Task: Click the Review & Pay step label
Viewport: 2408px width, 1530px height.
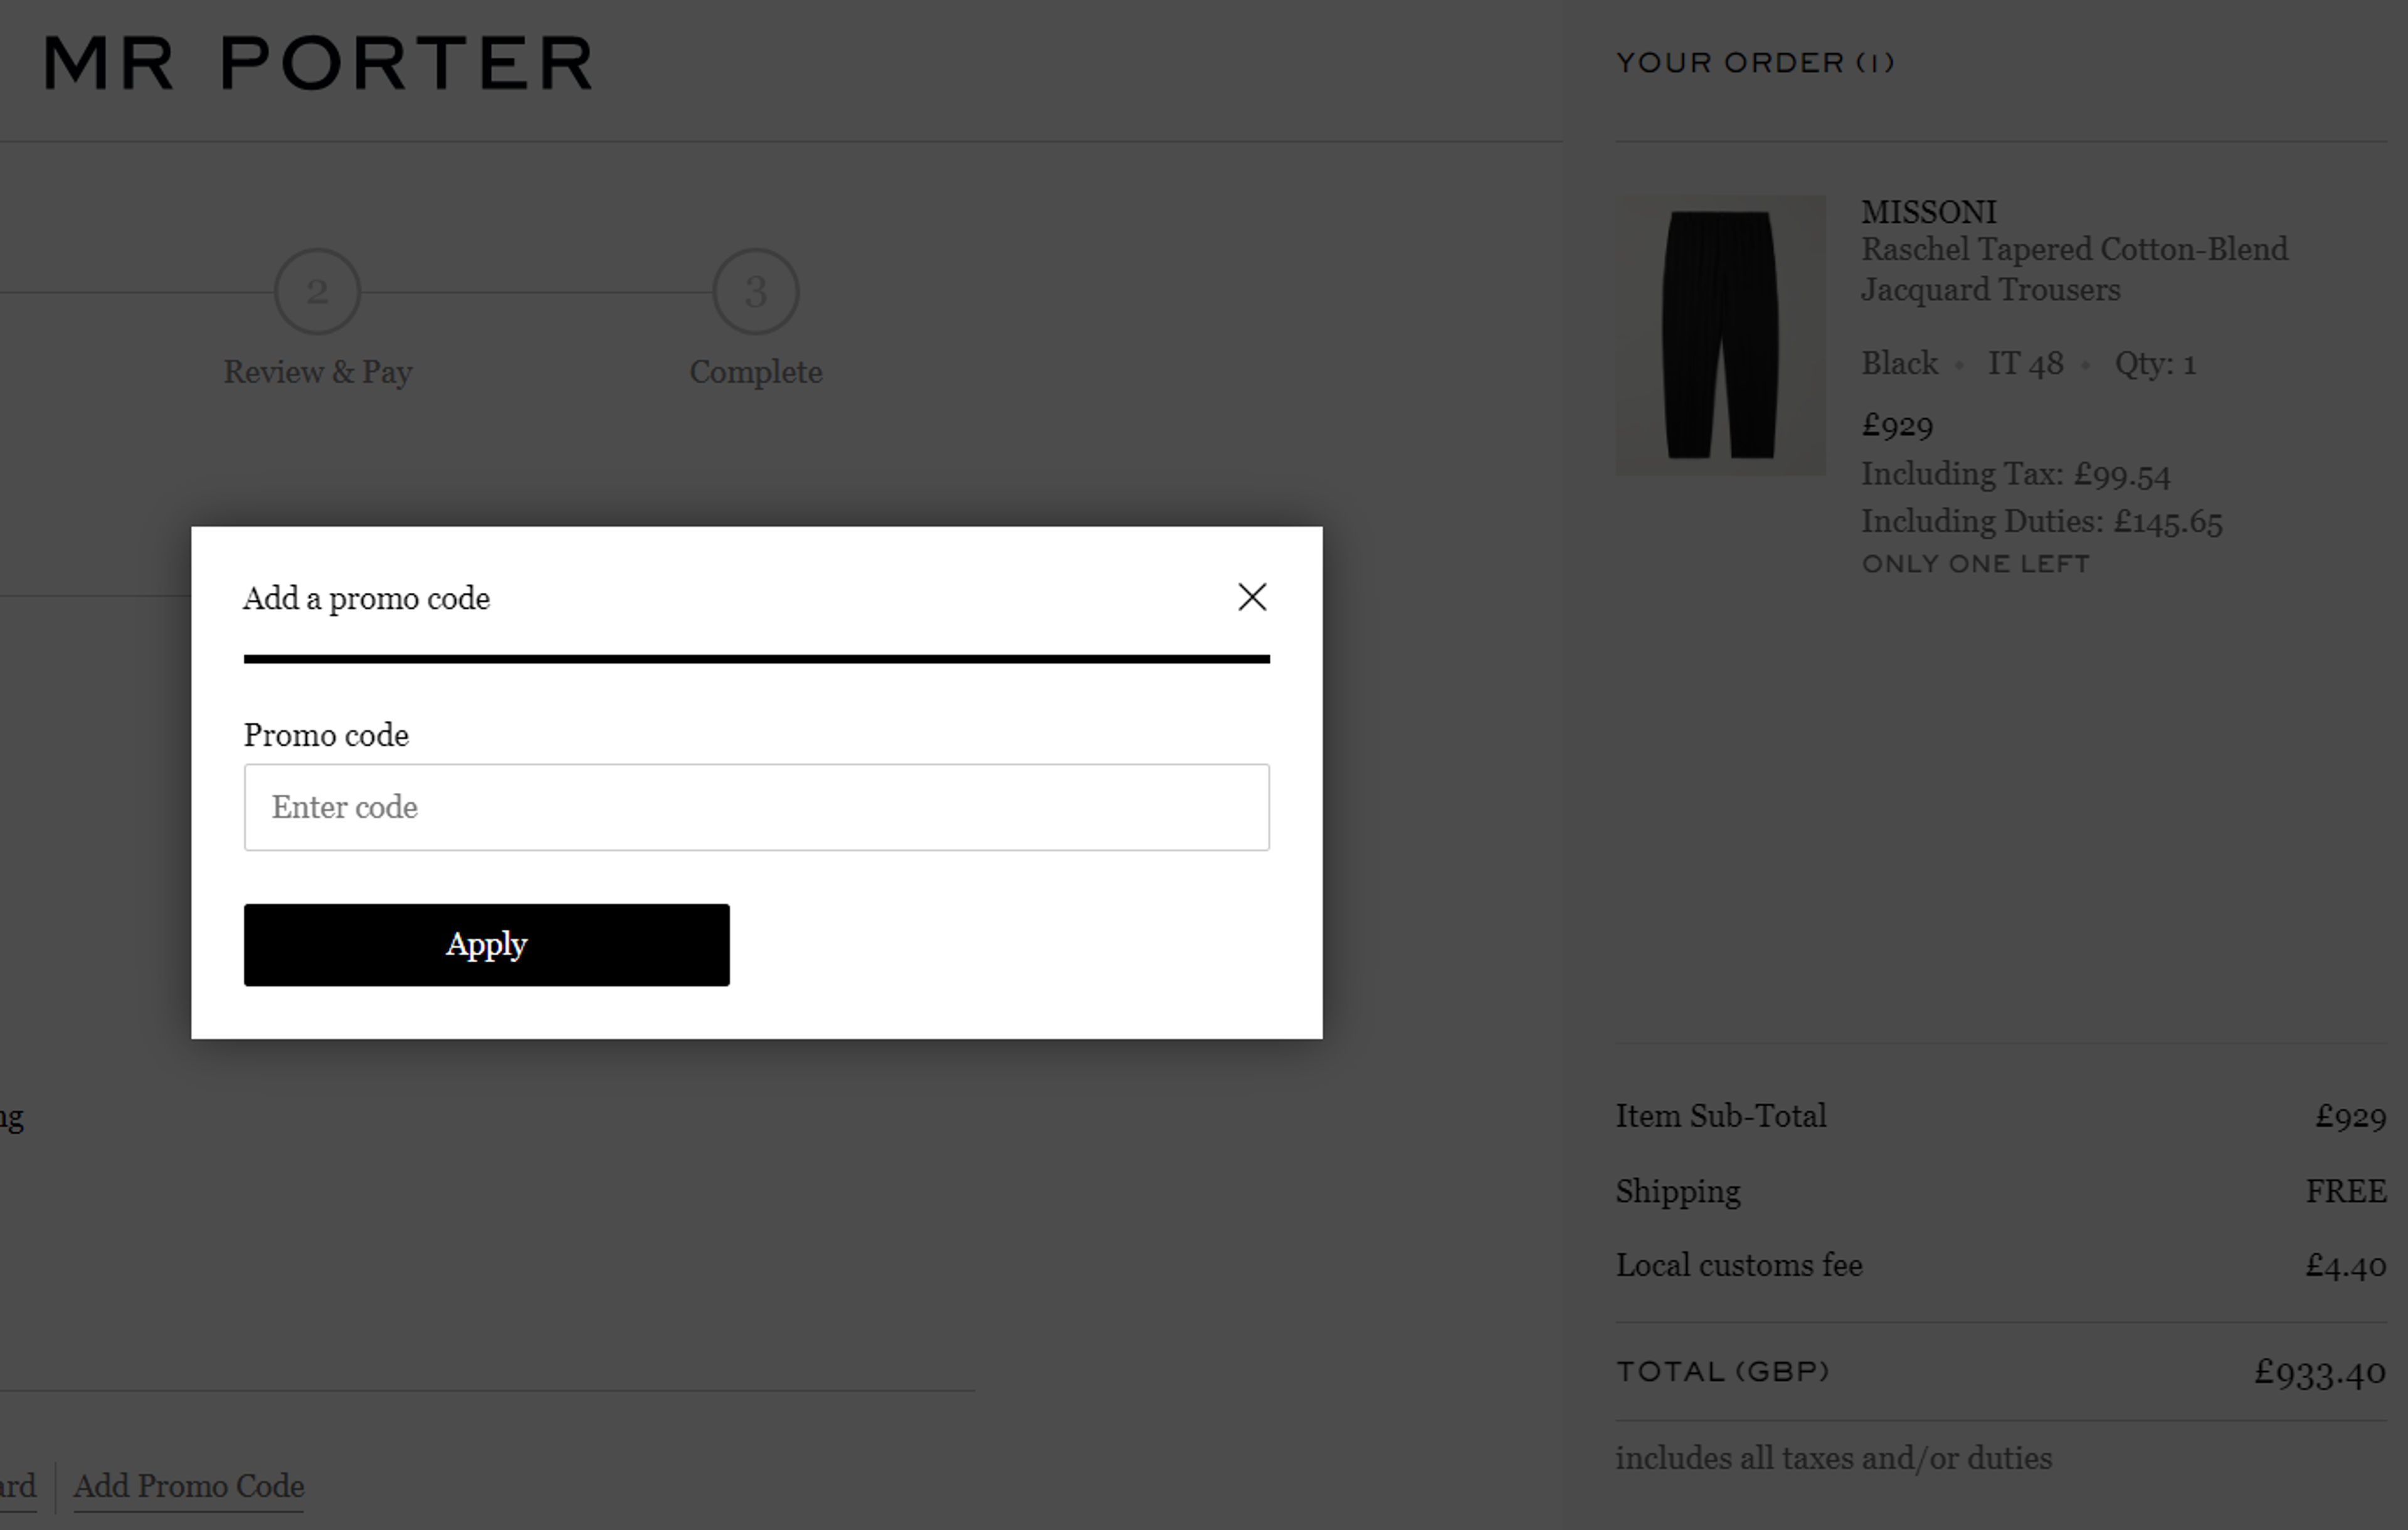Action: coord(317,371)
